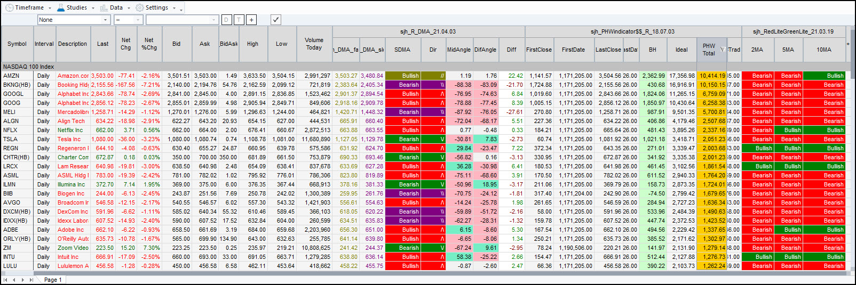Sort by the Last column header
The height and width of the screenshot is (285, 856).
pos(103,44)
